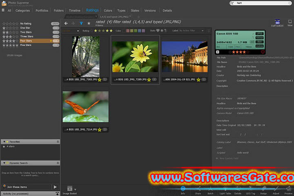Image resolution: width=294 pixels, height=196 pixels.
Task: Collapse the Dynamic Search panel
Action: click(x=4, y=163)
